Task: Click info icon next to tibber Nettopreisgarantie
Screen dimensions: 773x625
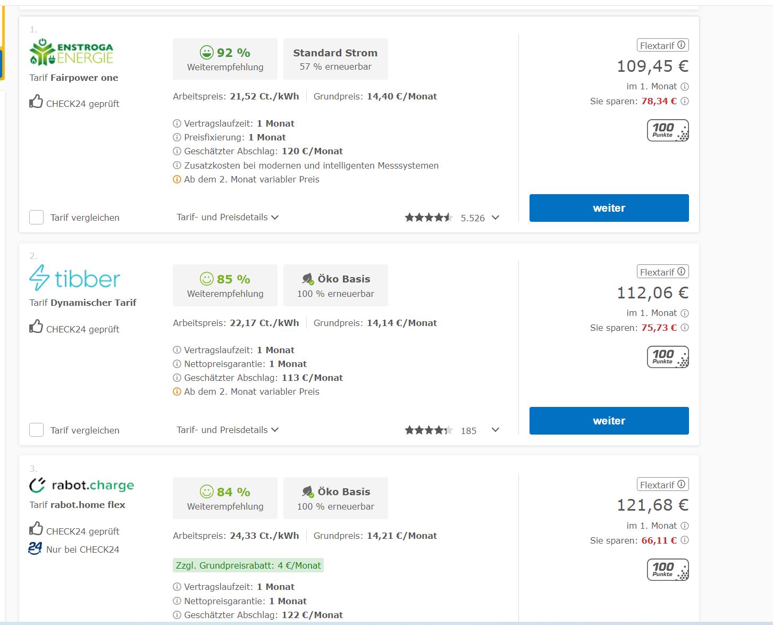Action: [x=177, y=364]
